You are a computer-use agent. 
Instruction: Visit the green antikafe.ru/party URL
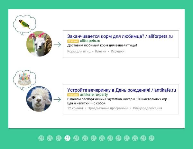94,94
